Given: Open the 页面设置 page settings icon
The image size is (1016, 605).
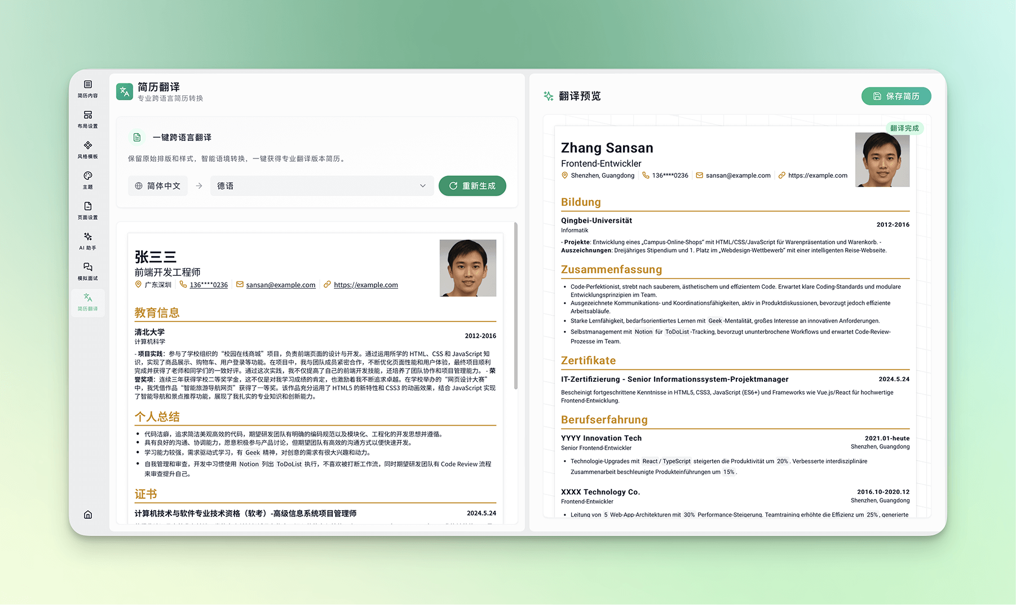Looking at the screenshot, I should coord(88,211).
